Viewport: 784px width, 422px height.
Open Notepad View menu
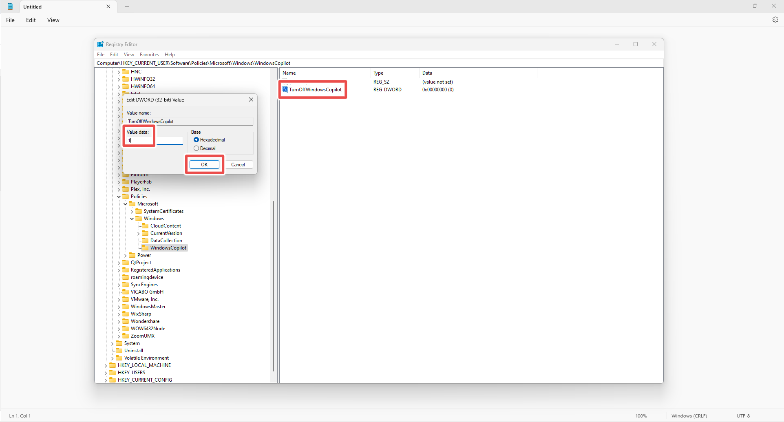53,20
